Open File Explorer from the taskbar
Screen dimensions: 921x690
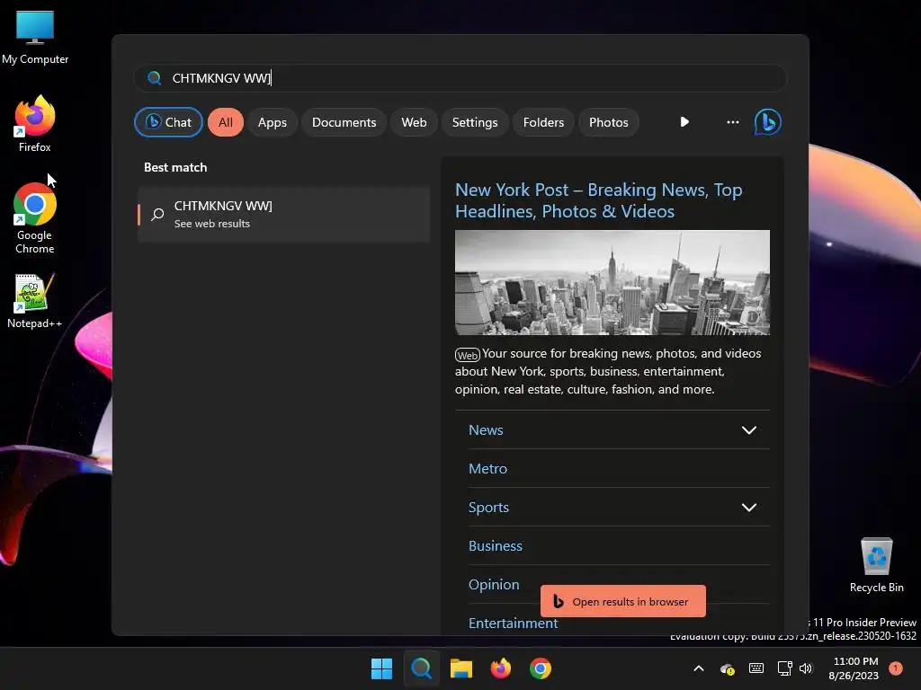click(461, 668)
